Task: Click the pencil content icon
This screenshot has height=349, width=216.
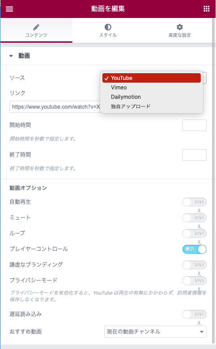Action: tap(36, 27)
